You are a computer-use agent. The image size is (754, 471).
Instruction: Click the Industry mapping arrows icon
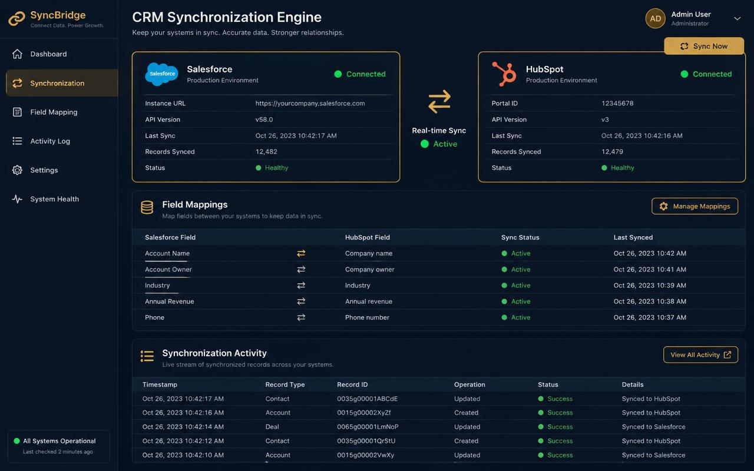pos(301,285)
